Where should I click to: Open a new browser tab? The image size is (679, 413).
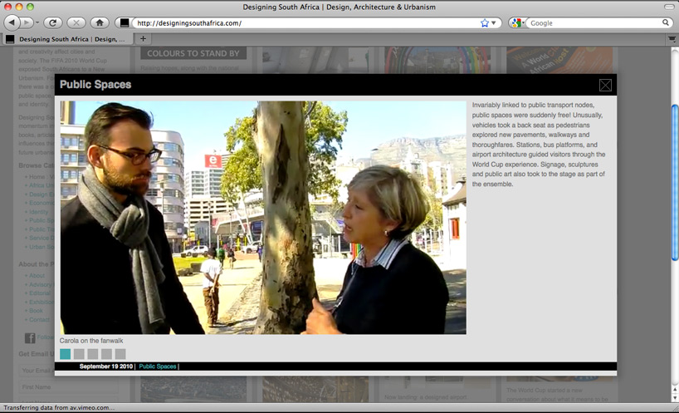point(143,38)
